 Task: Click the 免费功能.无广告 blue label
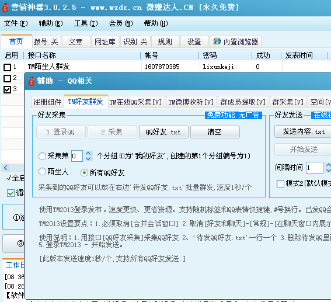pyautogui.click(x=234, y=115)
